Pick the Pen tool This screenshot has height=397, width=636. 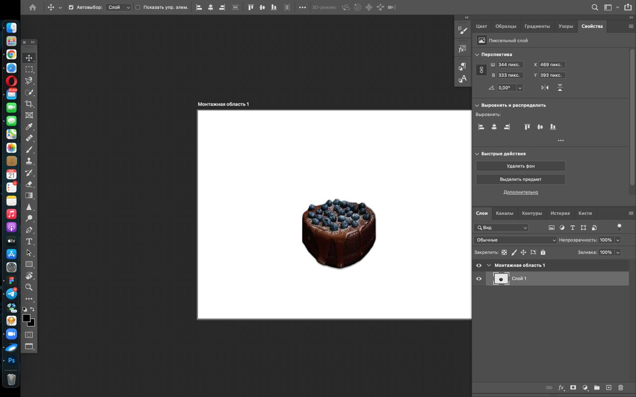(x=29, y=230)
